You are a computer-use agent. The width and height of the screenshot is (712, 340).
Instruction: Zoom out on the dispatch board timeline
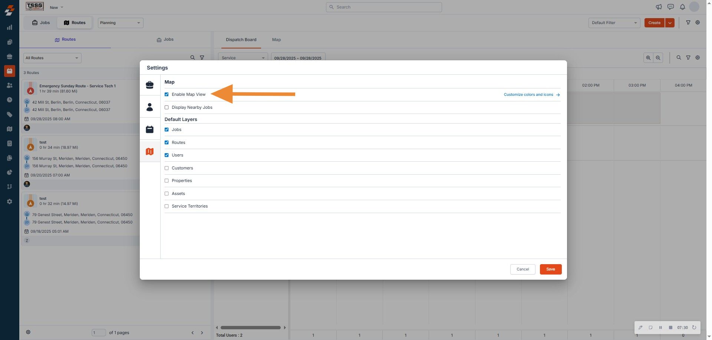[658, 58]
